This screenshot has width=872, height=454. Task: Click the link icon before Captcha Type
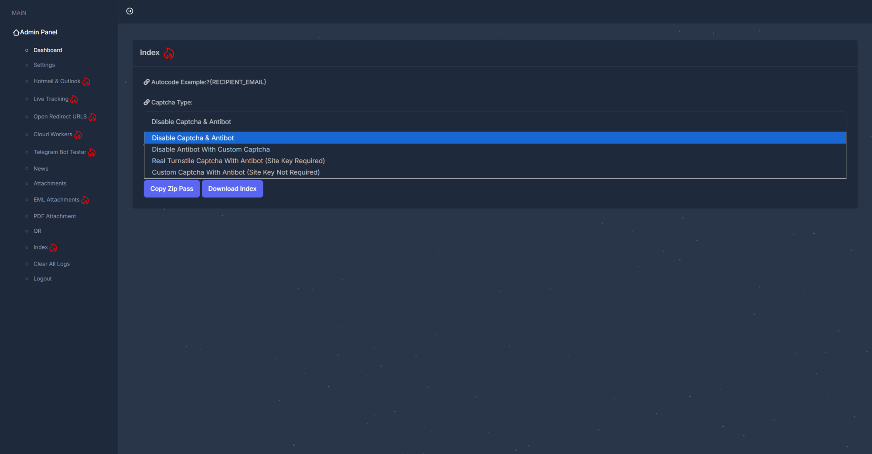tap(146, 102)
